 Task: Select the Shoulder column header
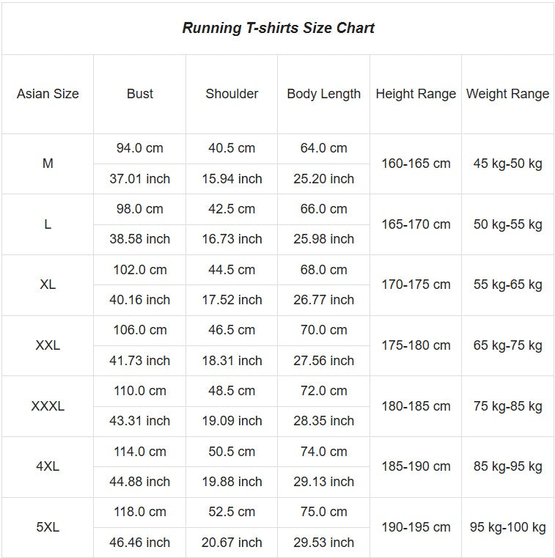tap(232, 94)
